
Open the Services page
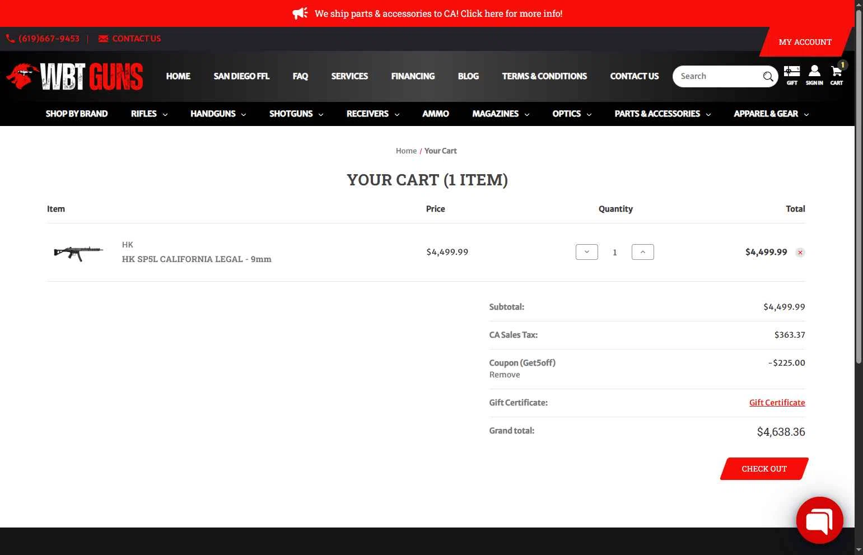(349, 76)
